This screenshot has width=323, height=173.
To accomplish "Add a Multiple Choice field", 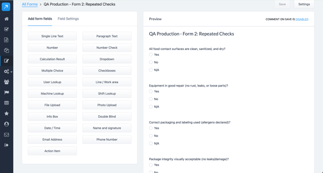I will [x=53, y=71].
